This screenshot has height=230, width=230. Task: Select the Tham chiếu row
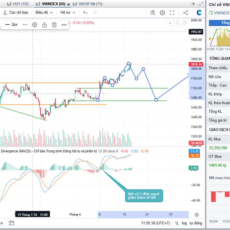pyautogui.click(x=218, y=68)
